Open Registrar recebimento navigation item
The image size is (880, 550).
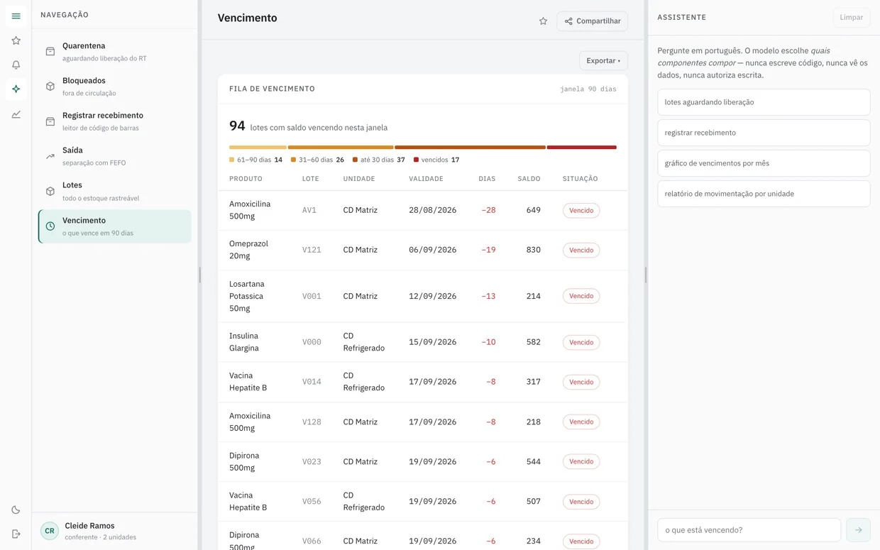tap(115, 121)
